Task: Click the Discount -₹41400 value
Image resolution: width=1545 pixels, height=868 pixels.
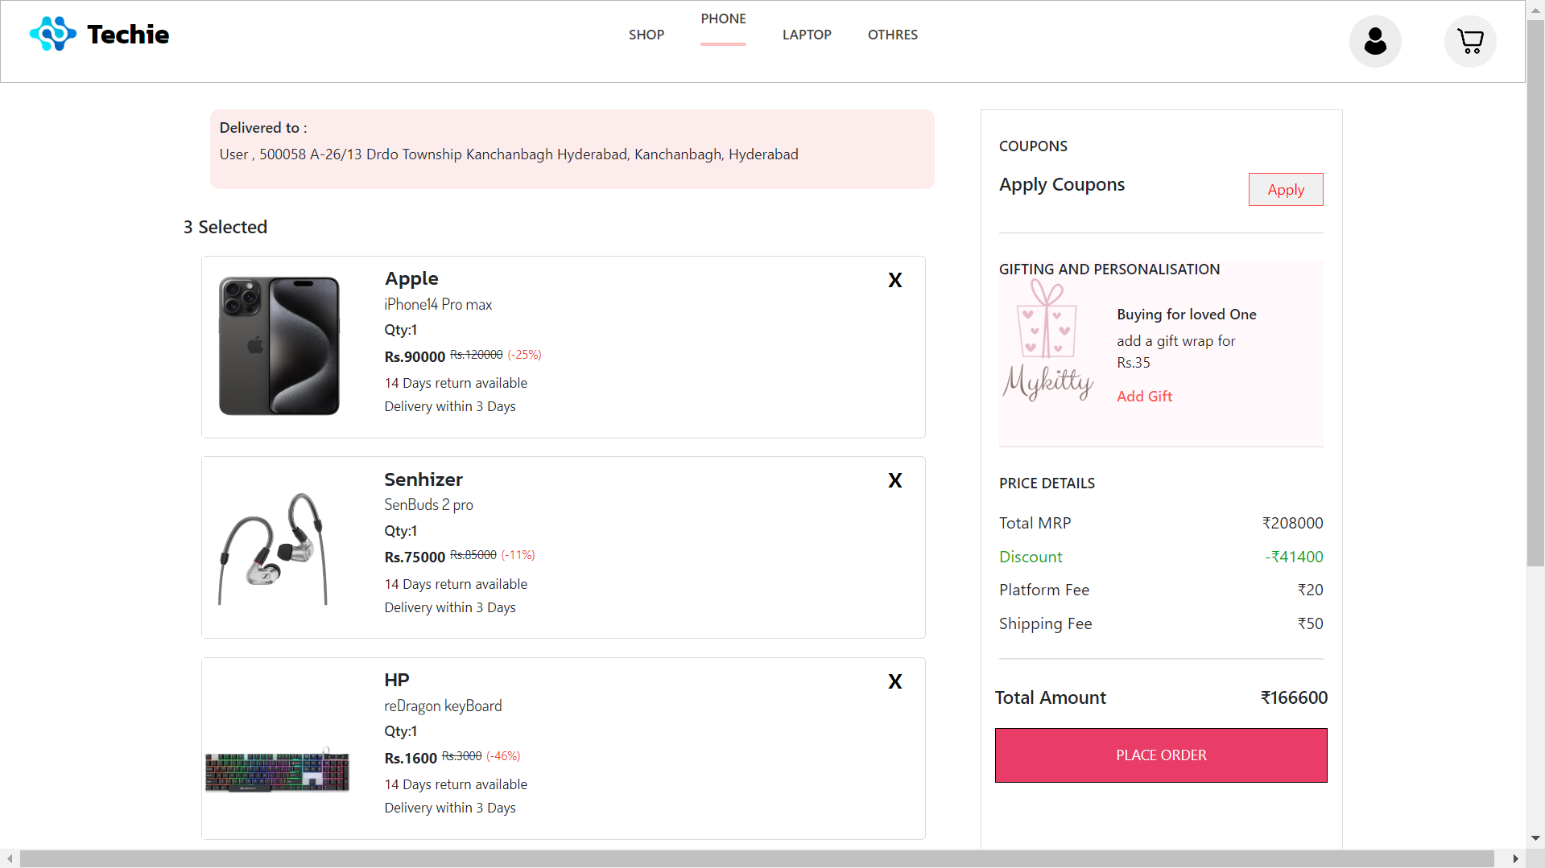Action: click(1294, 557)
